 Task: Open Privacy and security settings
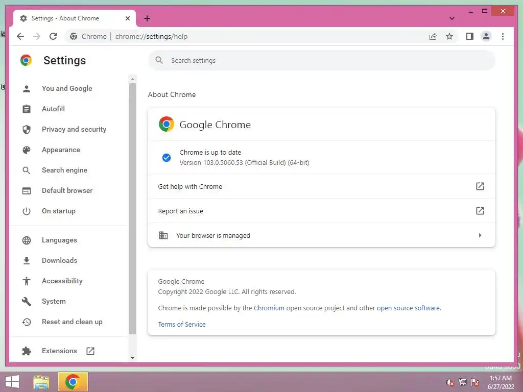[74, 129]
